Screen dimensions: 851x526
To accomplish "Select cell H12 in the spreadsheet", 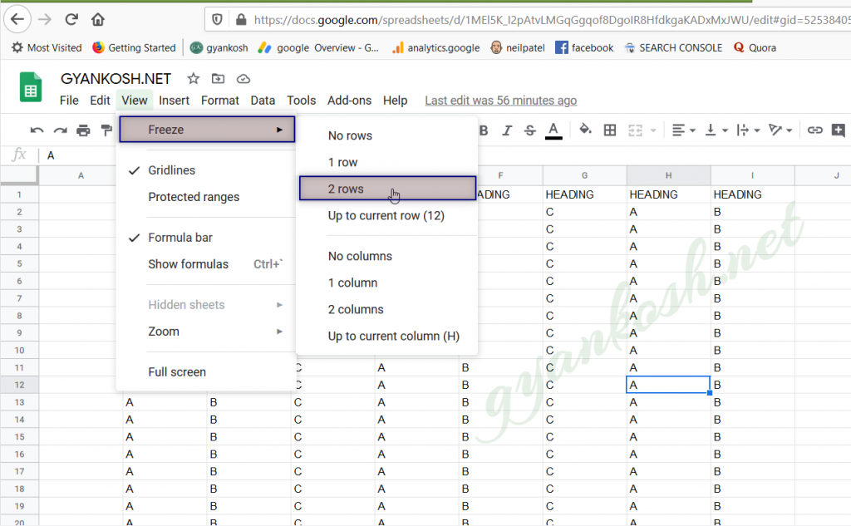I will point(668,385).
